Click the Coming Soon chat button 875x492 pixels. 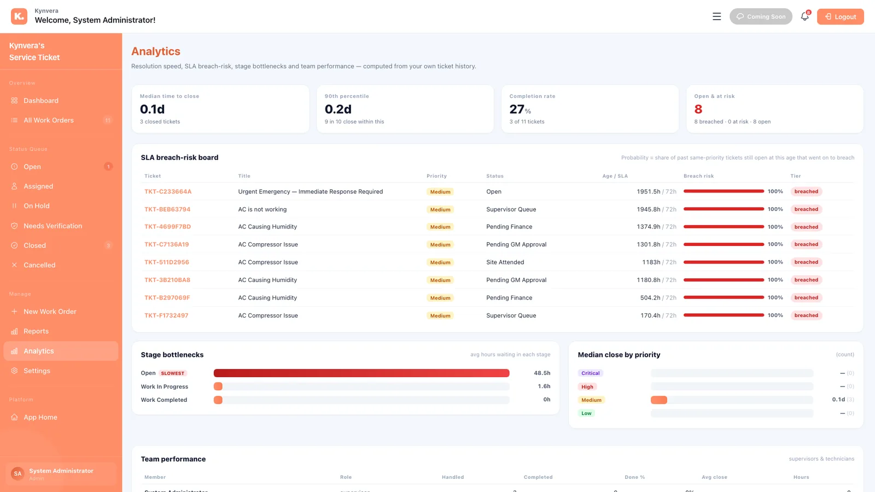click(761, 16)
